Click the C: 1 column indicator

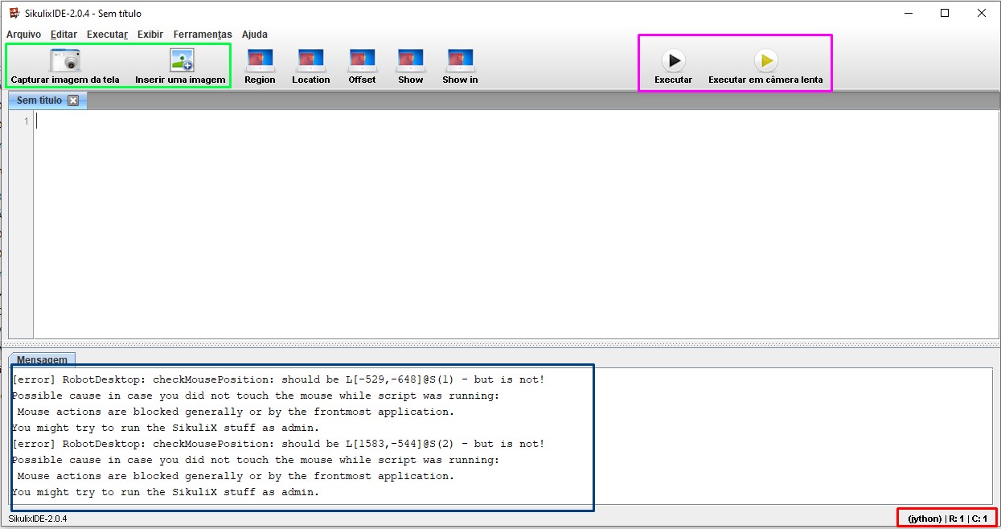pos(979,519)
